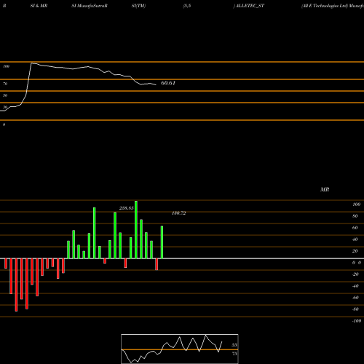Click the MR axis label 80

coord(355,216)
